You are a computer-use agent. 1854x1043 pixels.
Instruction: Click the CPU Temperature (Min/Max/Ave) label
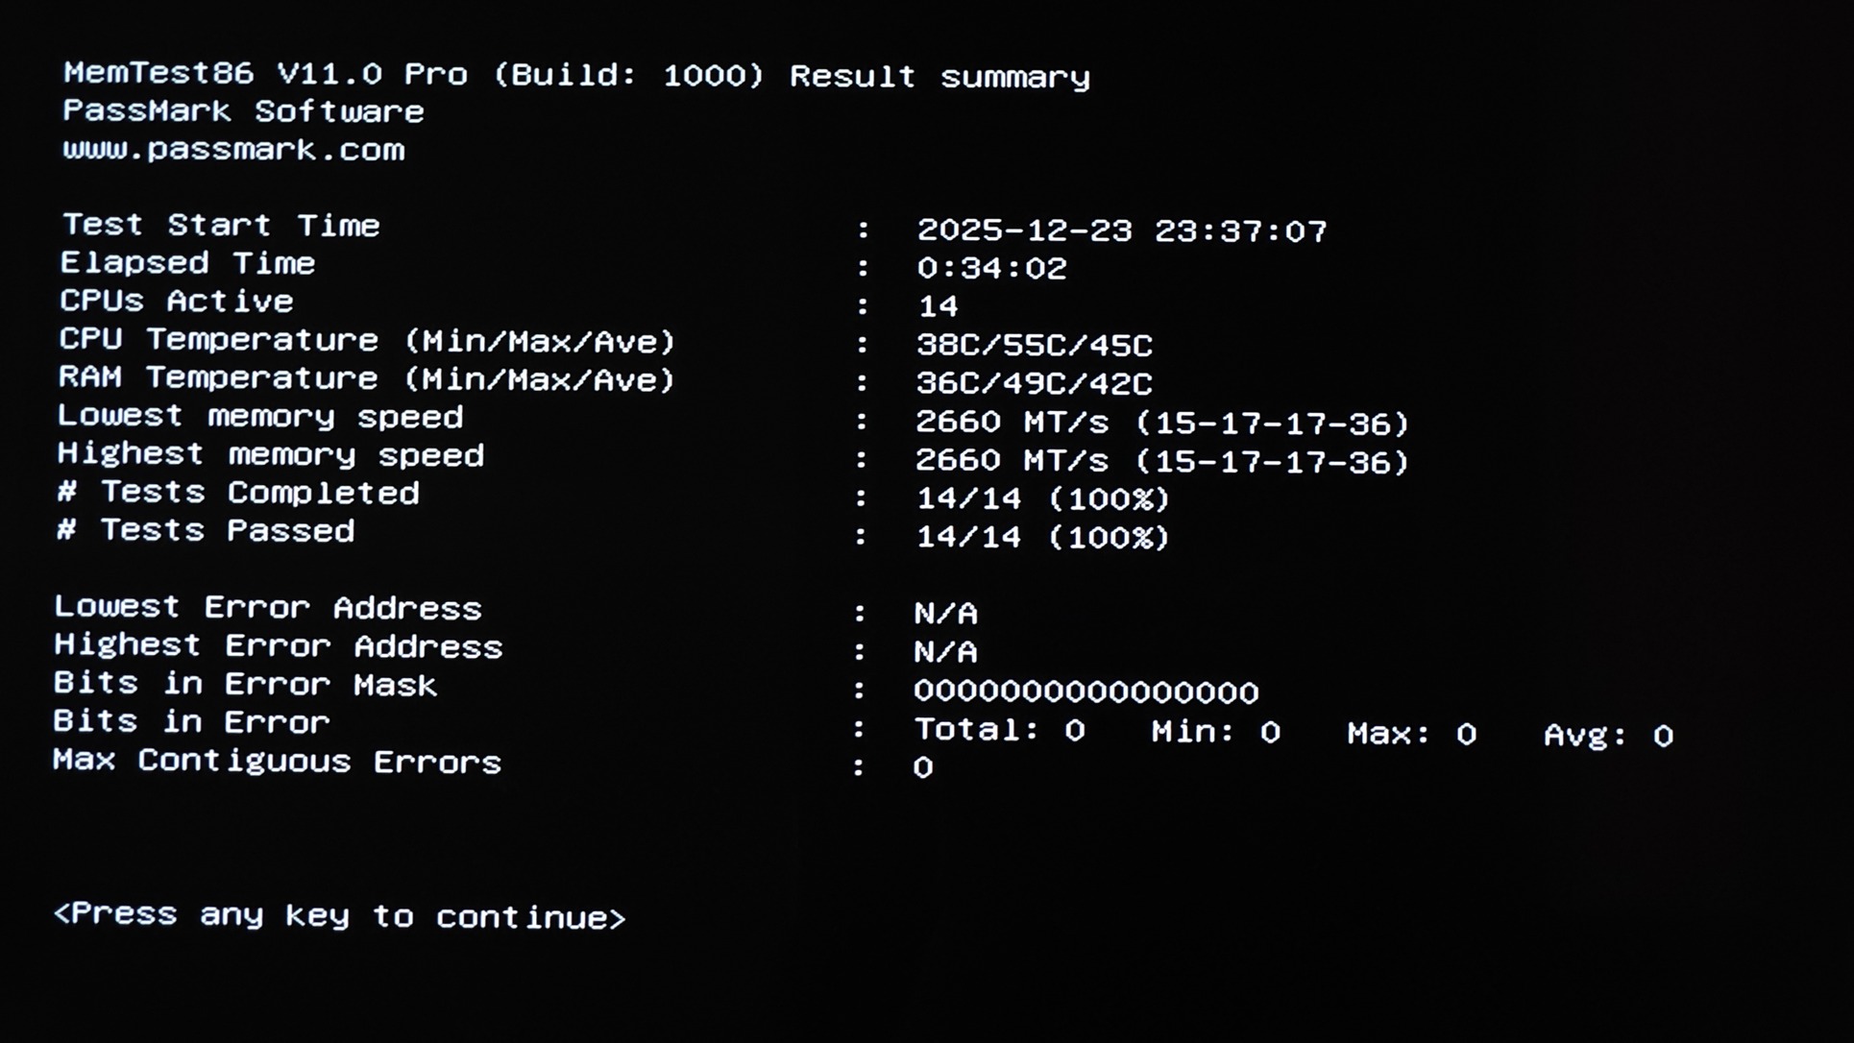(x=367, y=341)
